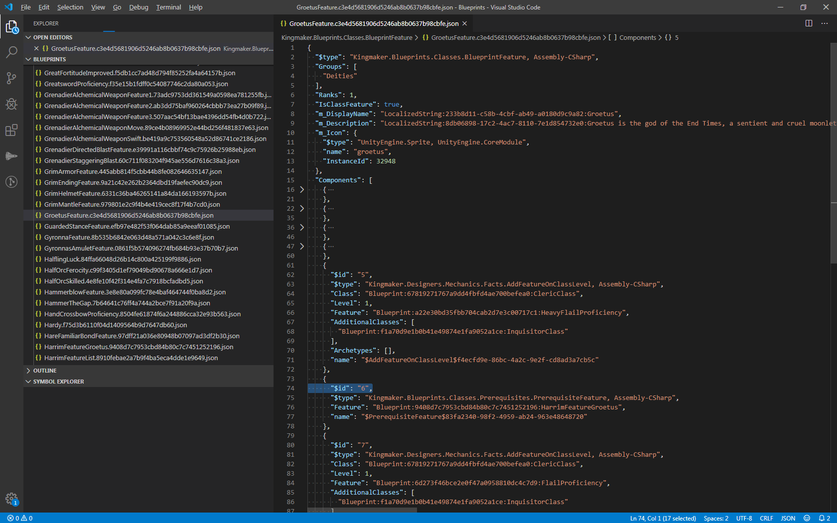The image size is (837, 523).
Task: Open HarrimFeatureList json file
Action: [x=148, y=358]
